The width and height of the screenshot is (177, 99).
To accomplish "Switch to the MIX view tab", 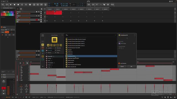I will (13, 97).
